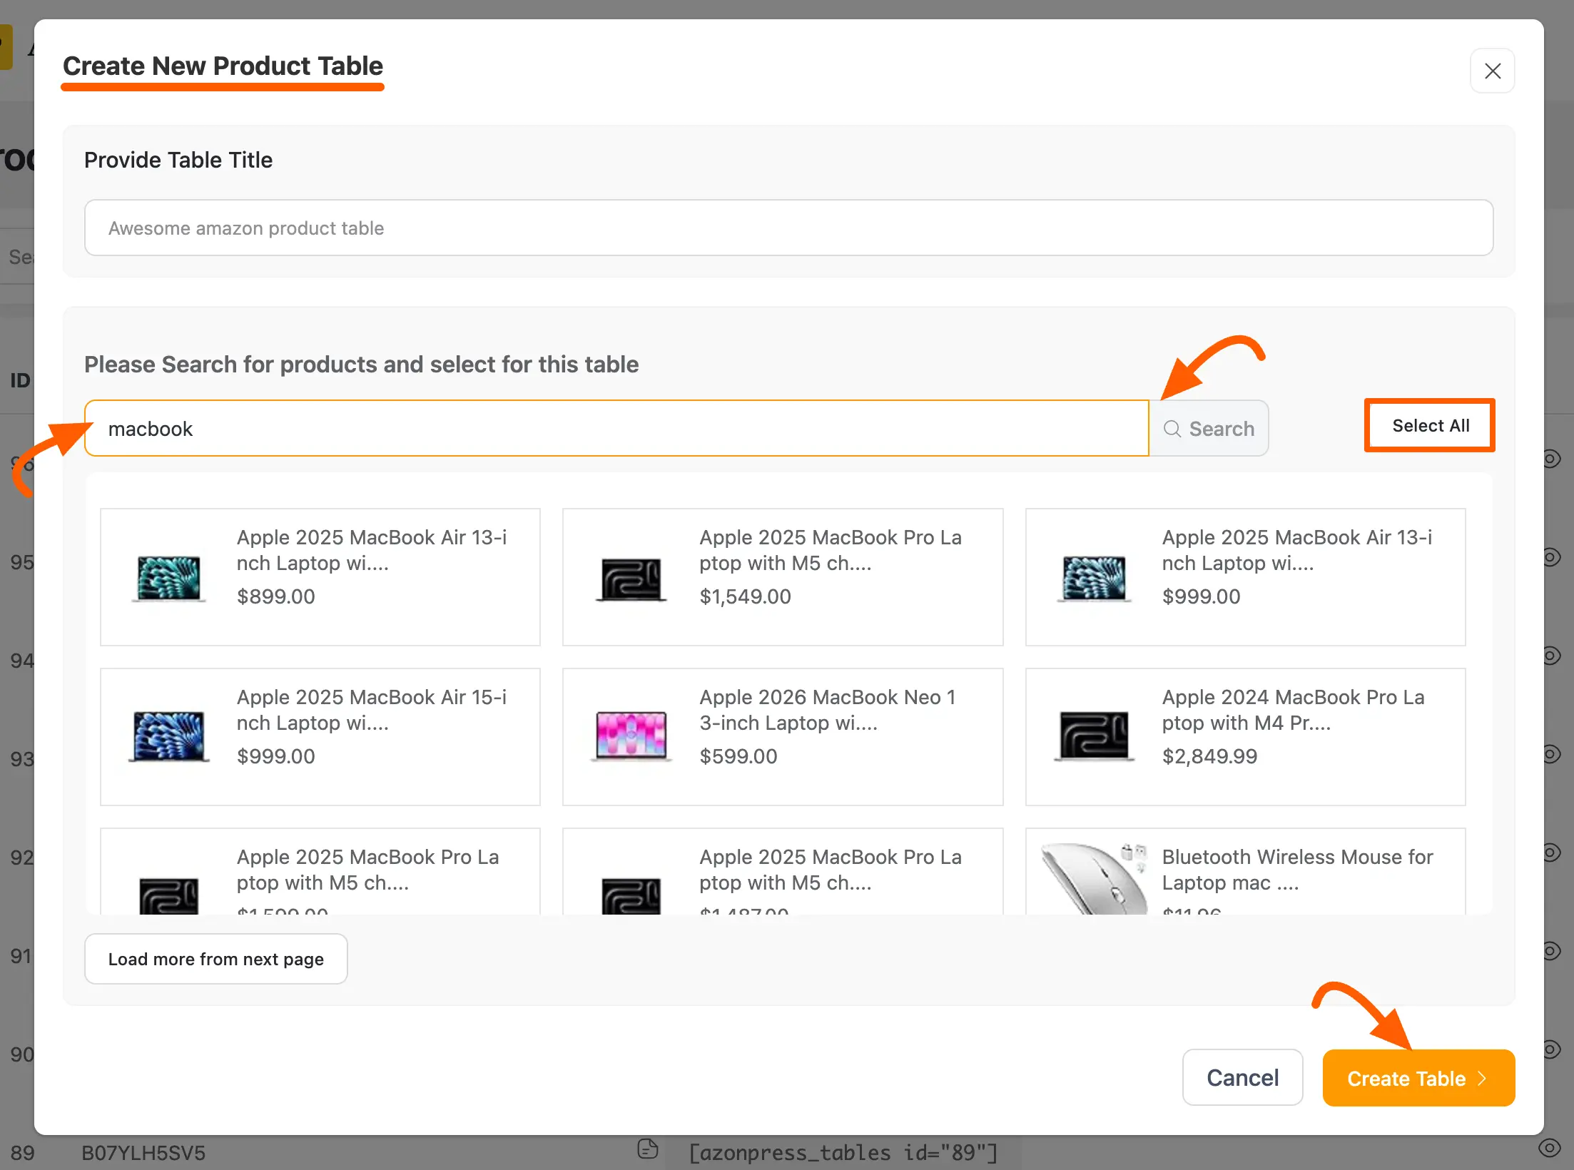Choose the MacBook Air 15-inch product card
This screenshot has height=1170, width=1574.
click(320, 736)
